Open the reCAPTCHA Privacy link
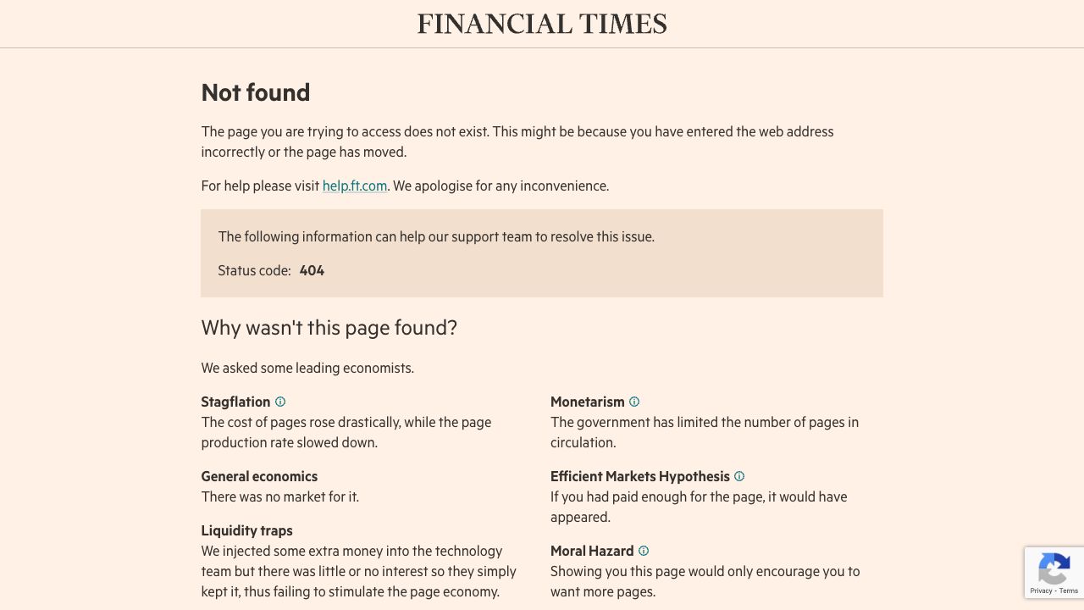The width and height of the screenshot is (1084, 610). pyautogui.click(x=1041, y=591)
